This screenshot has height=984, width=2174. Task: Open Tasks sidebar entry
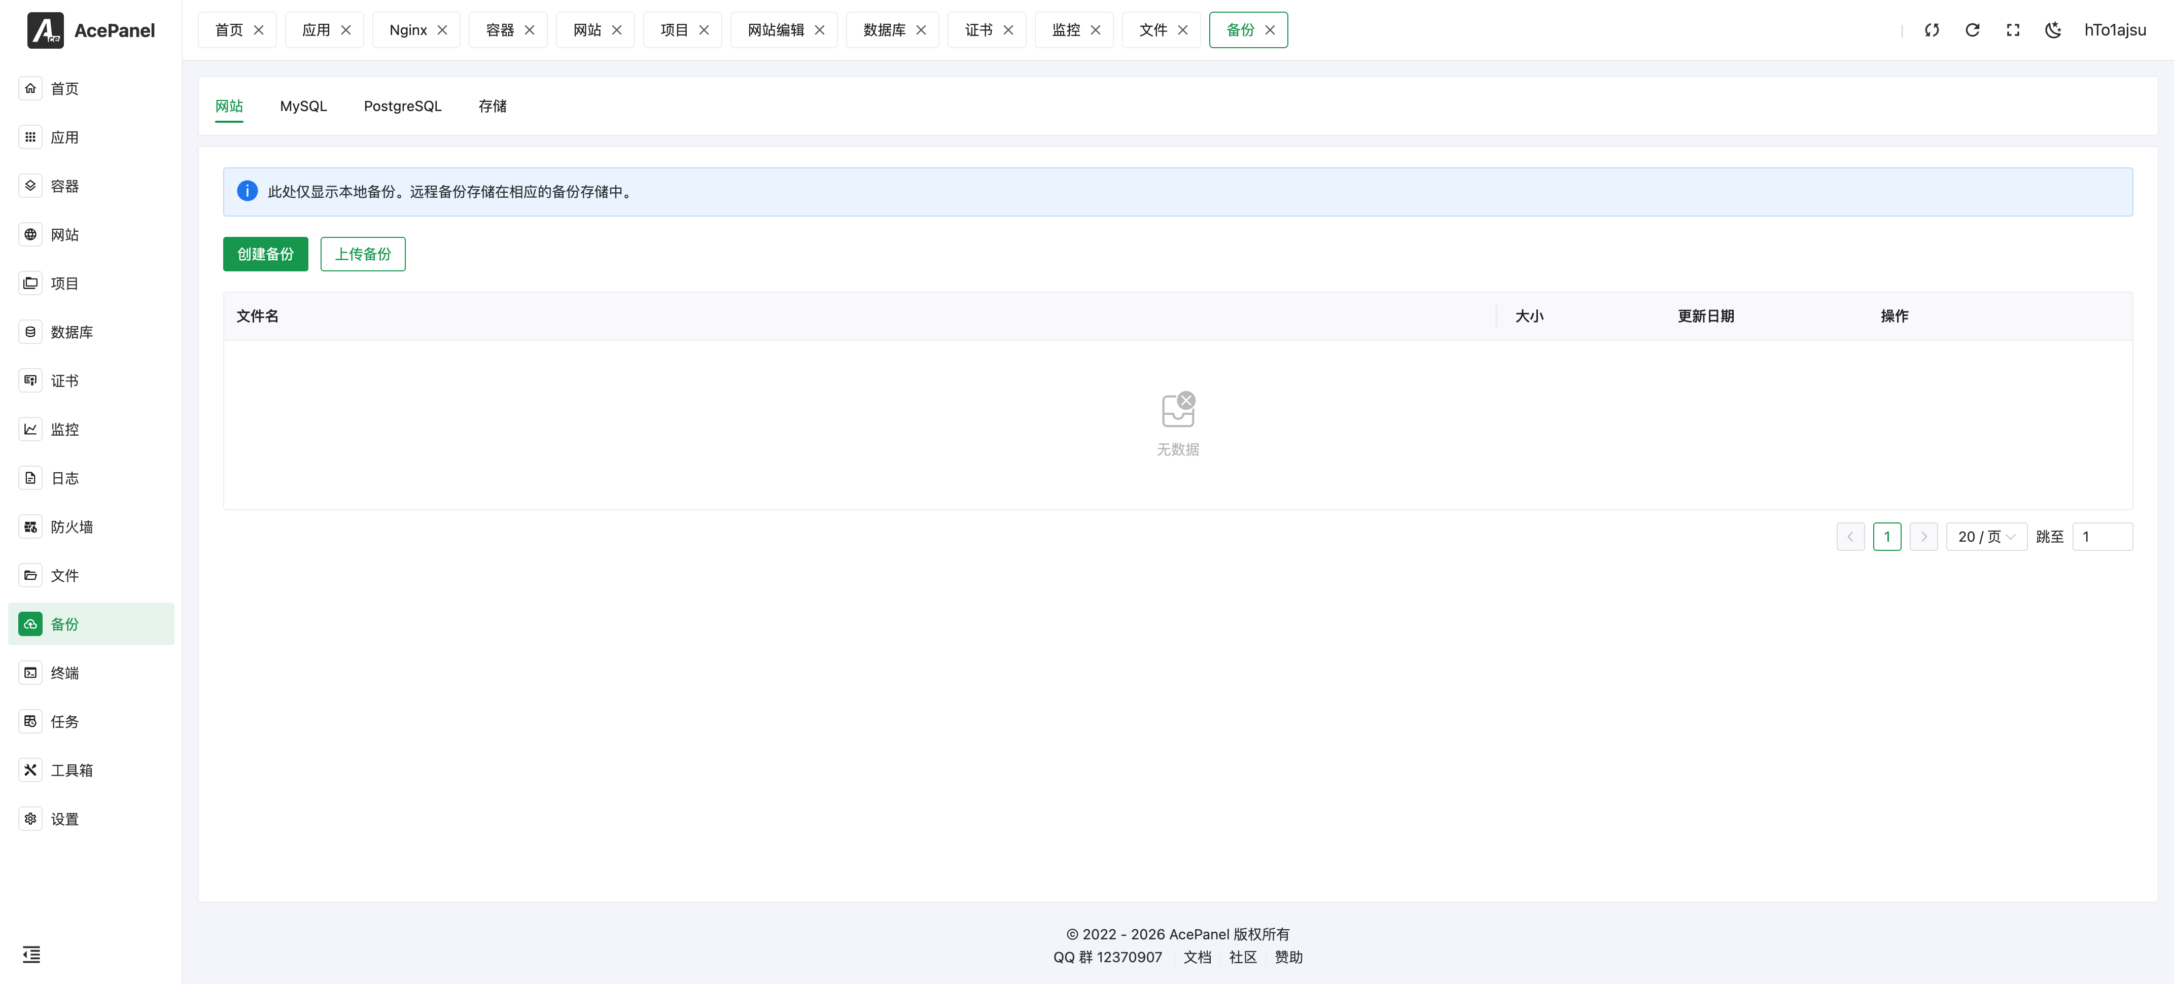[64, 722]
